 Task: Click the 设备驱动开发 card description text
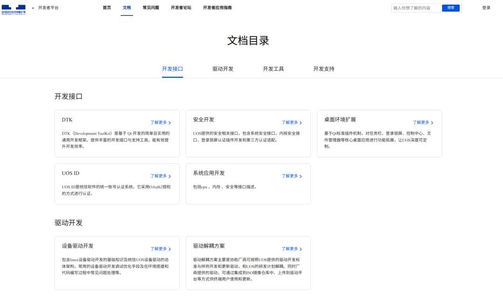pos(115,266)
